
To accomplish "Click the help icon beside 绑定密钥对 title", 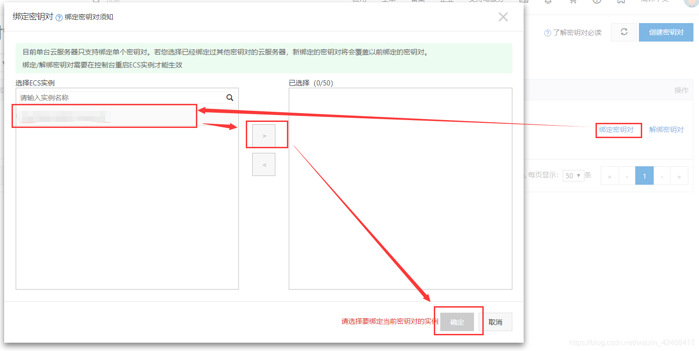I will pyautogui.click(x=59, y=18).
